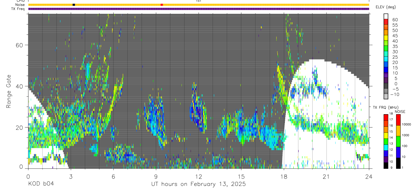Viewport: 415px width, 191px height.
Task: Select the yellow swatch in TX FRQ colorbar
Action: [x=386, y=135]
